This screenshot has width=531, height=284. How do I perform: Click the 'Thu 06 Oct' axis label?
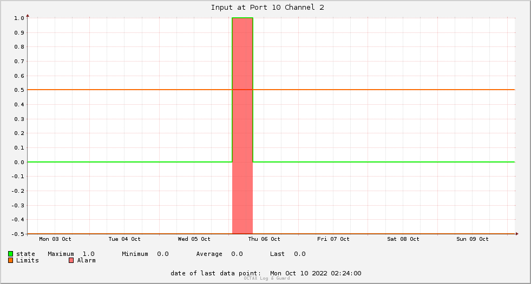(x=264, y=239)
